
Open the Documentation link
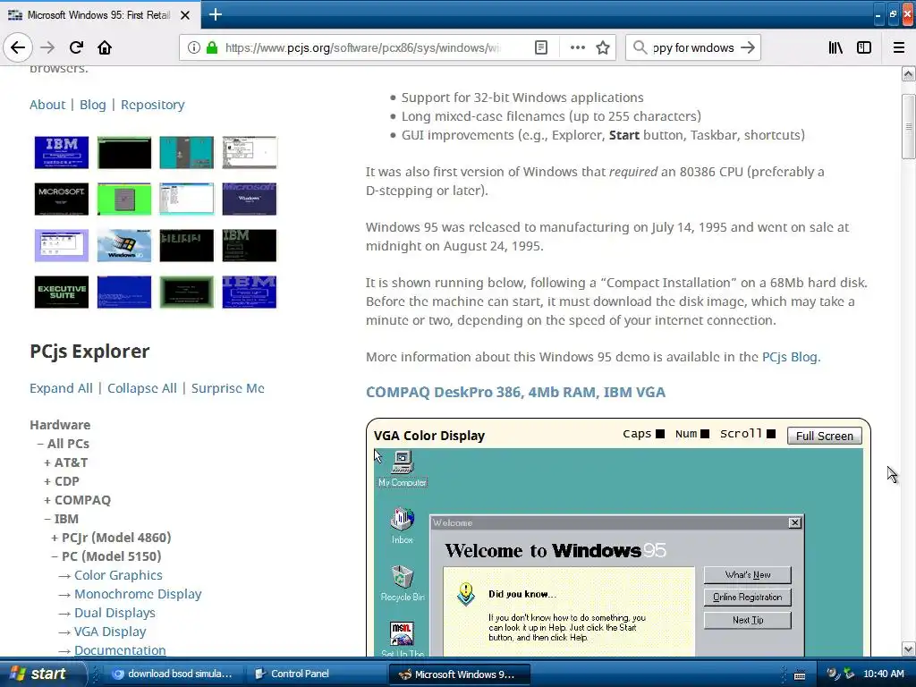click(120, 650)
